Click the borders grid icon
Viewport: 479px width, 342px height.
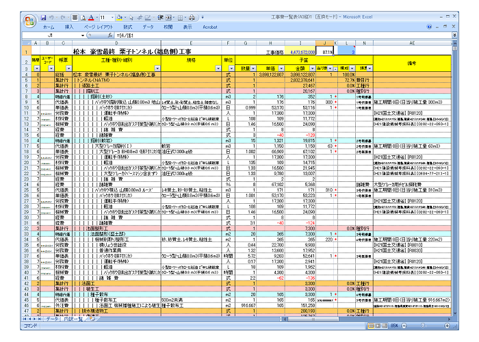tap(180, 18)
